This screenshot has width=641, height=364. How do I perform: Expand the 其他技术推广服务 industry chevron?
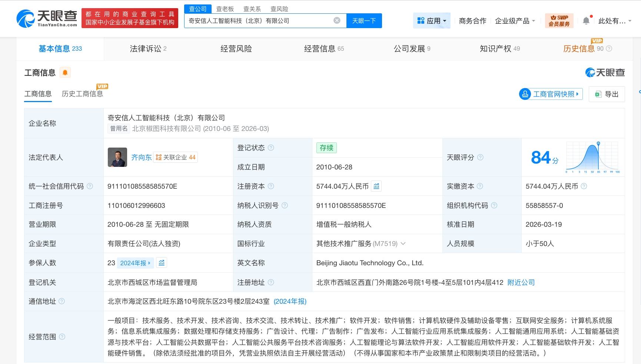click(x=403, y=243)
